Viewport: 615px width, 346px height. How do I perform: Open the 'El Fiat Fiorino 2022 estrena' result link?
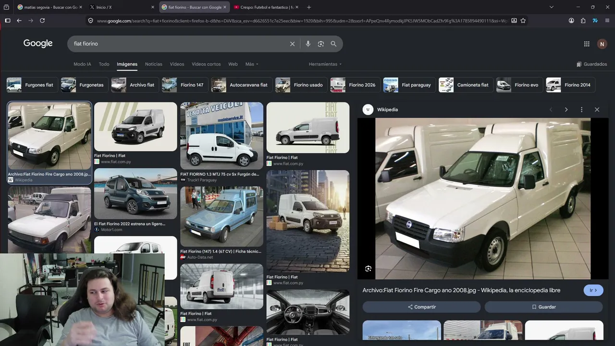point(130,224)
